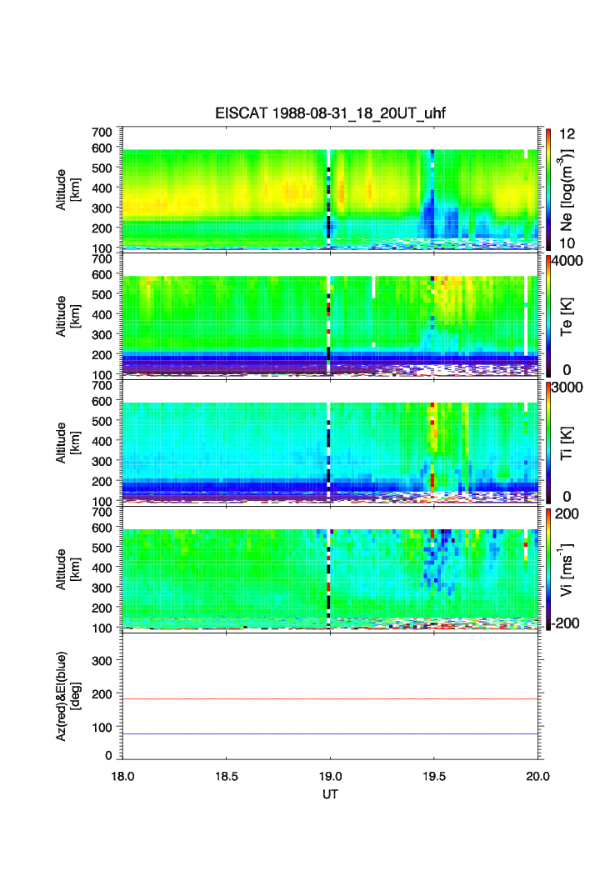Click the Te electron temperature colorbar
590x886 pixels.
tap(548, 315)
